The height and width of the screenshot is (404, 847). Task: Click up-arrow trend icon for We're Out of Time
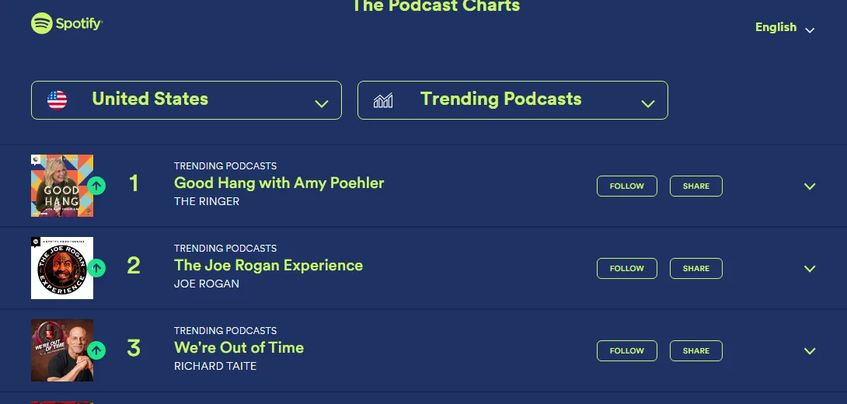tap(96, 350)
